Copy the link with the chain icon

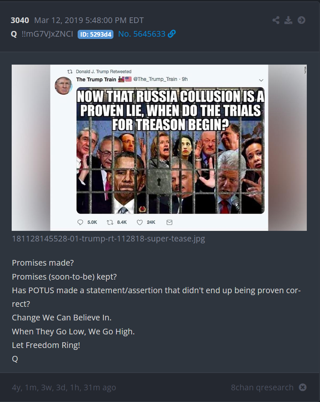click(171, 34)
